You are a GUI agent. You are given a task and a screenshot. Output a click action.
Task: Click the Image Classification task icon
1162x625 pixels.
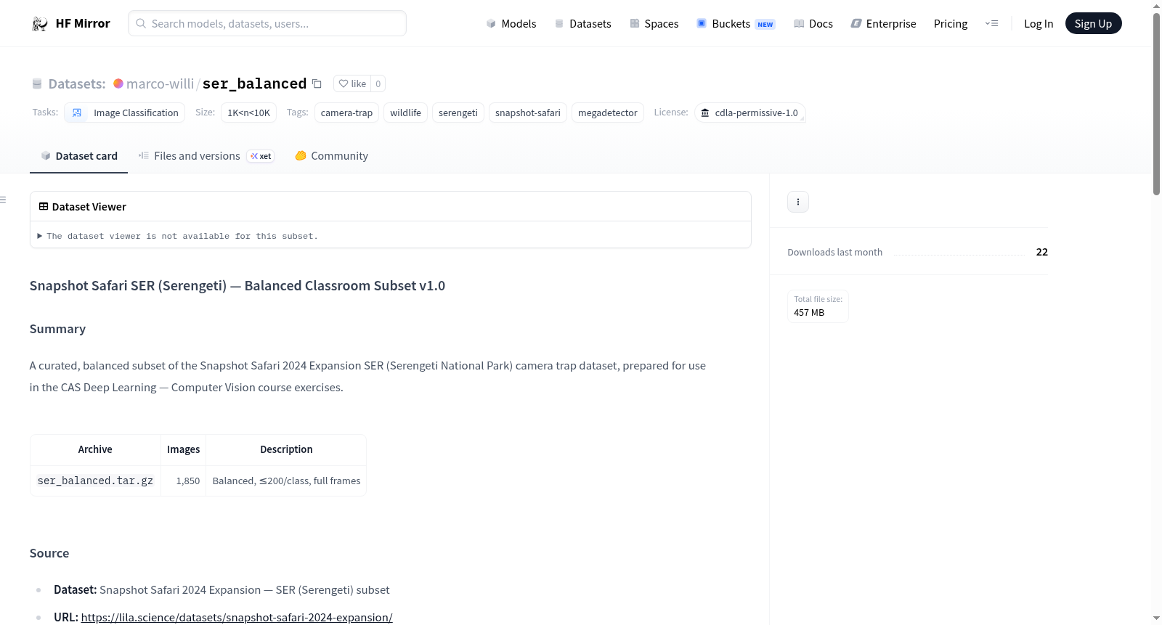(x=77, y=113)
